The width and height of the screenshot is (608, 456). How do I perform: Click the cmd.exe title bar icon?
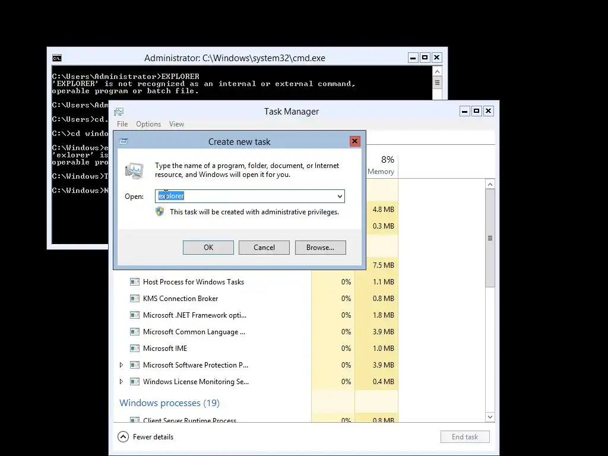56,58
